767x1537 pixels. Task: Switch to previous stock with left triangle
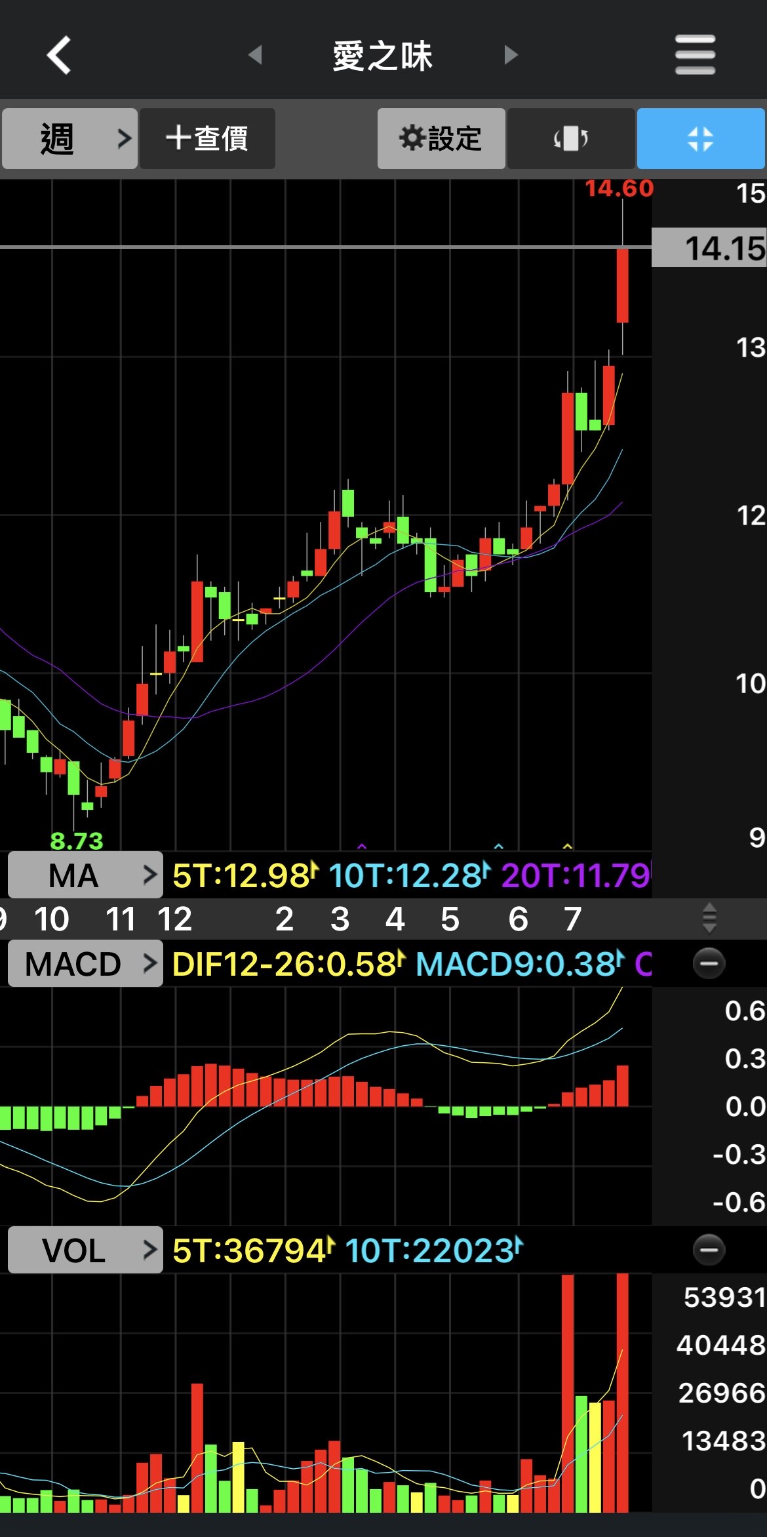[256, 55]
